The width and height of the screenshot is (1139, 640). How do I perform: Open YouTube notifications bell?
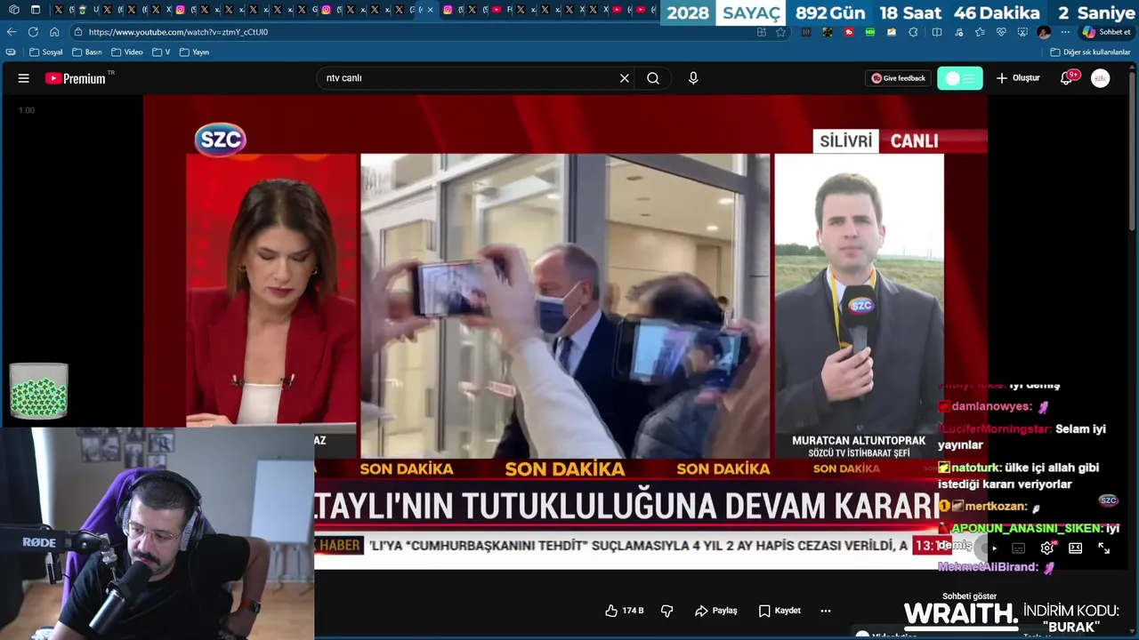point(1066,78)
